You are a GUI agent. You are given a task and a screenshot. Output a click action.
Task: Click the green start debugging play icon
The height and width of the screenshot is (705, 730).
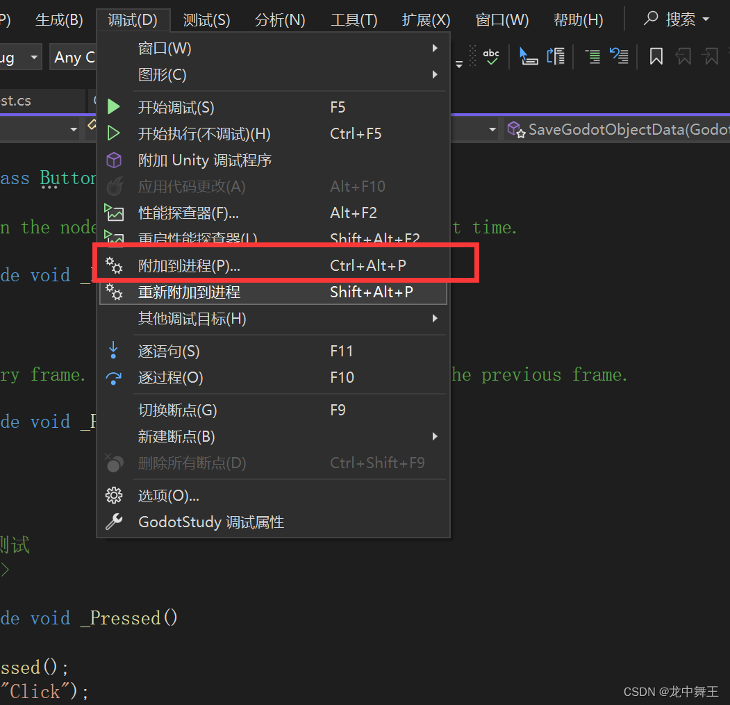(113, 107)
